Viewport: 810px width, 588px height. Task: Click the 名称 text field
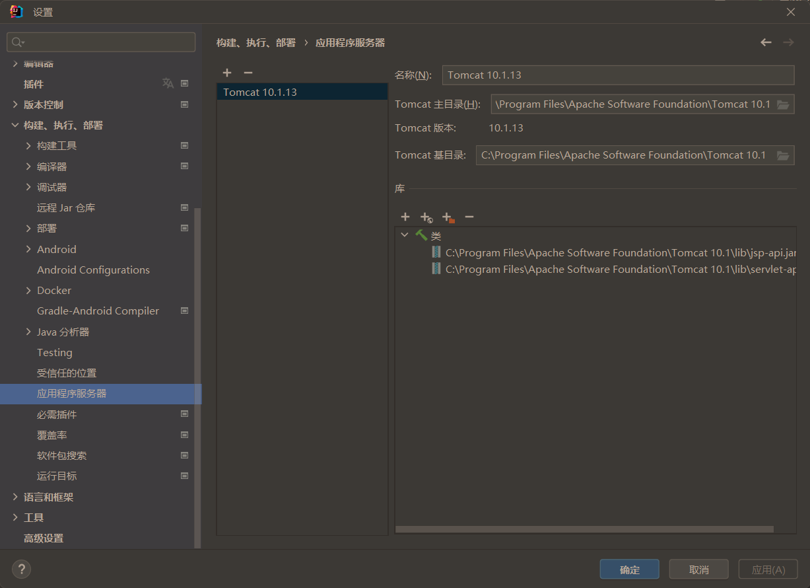(x=618, y=75)
